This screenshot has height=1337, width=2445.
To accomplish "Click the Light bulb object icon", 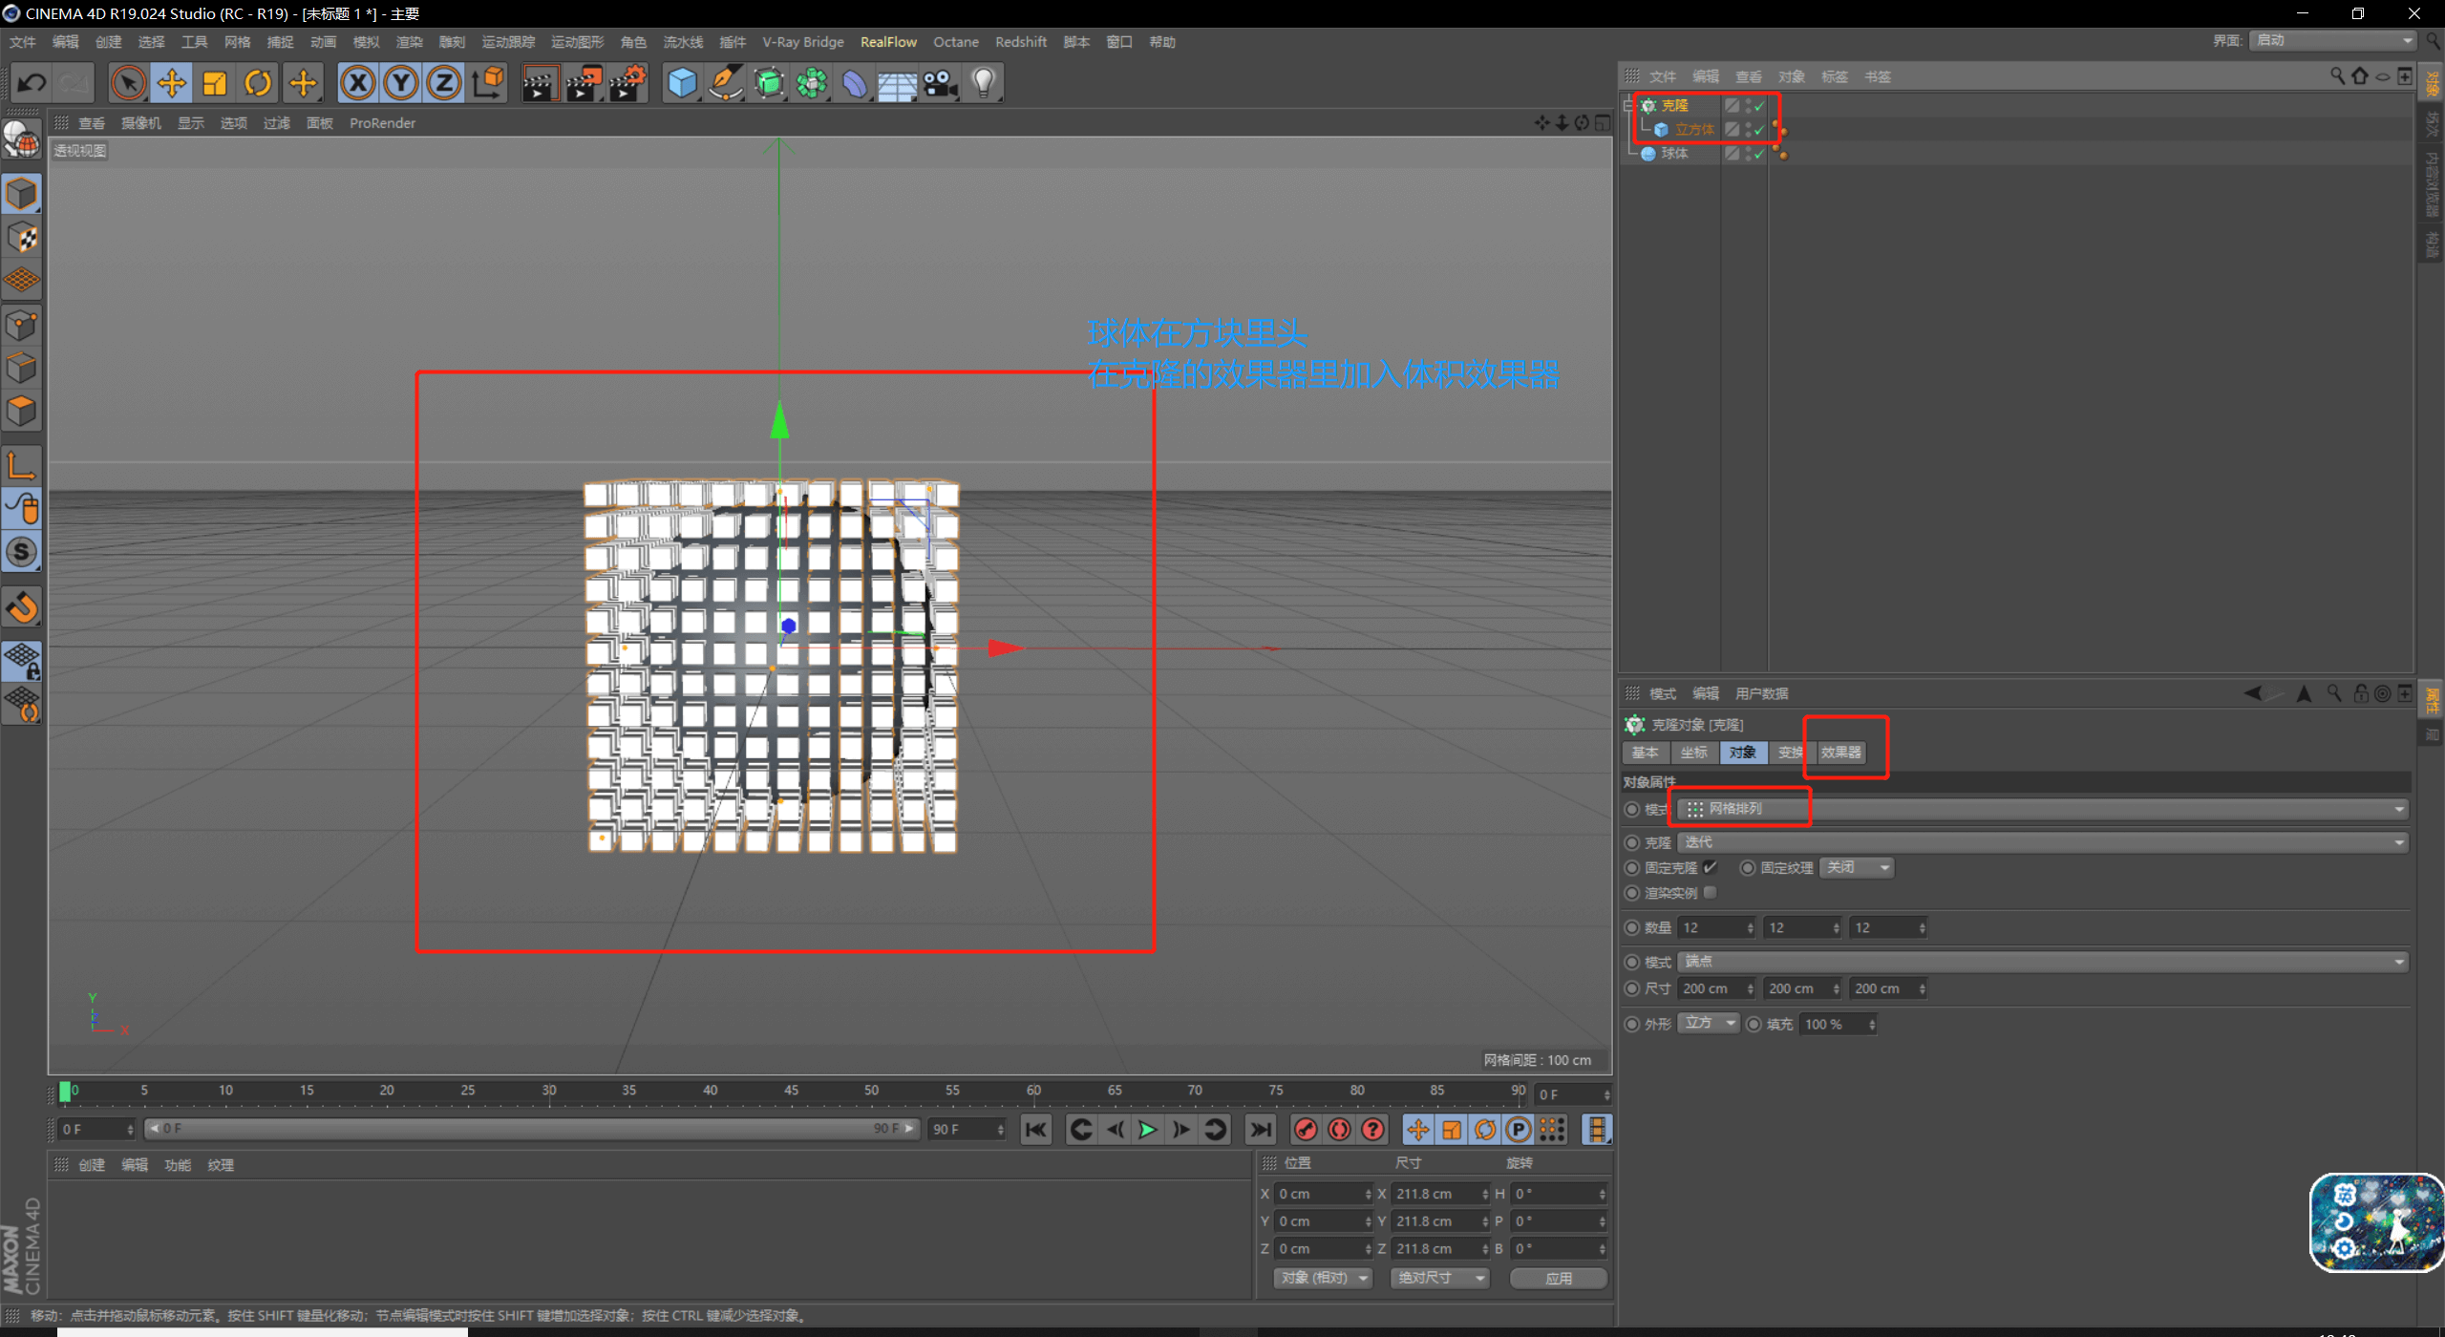I will 984,84.
